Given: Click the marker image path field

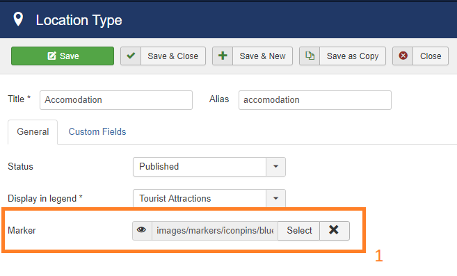Looking at the screenshot, I should (x=215, y=231).
